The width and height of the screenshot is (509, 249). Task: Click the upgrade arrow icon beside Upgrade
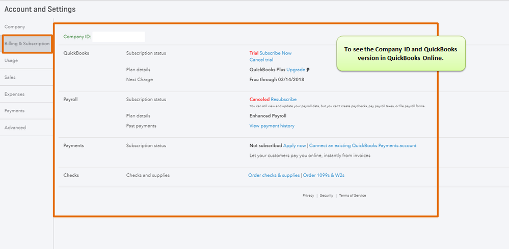pos(308,70)
